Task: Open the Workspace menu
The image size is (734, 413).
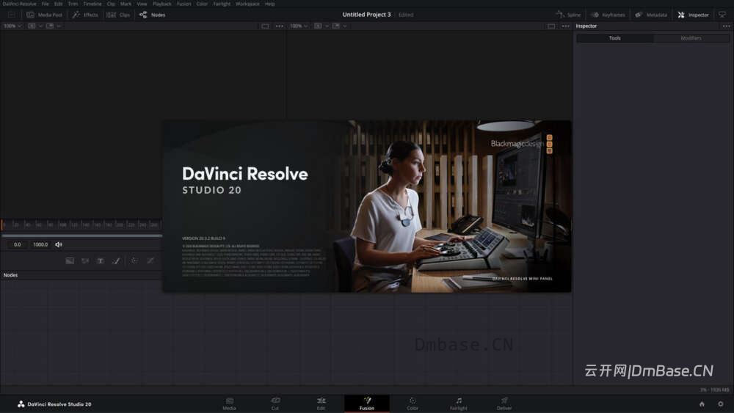Action: click(x=247, y=3)
